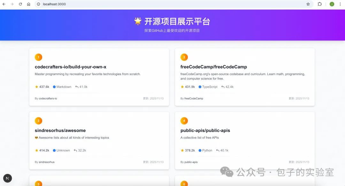Click the star icon on build-your-own-x card
The height and width of the screenshot is (186, 345).
(x=36, y=86)
